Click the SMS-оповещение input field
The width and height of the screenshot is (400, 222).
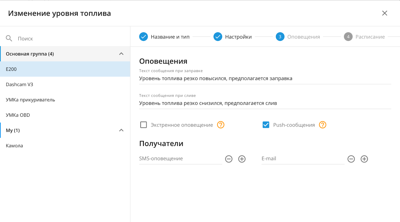point(180,159)
